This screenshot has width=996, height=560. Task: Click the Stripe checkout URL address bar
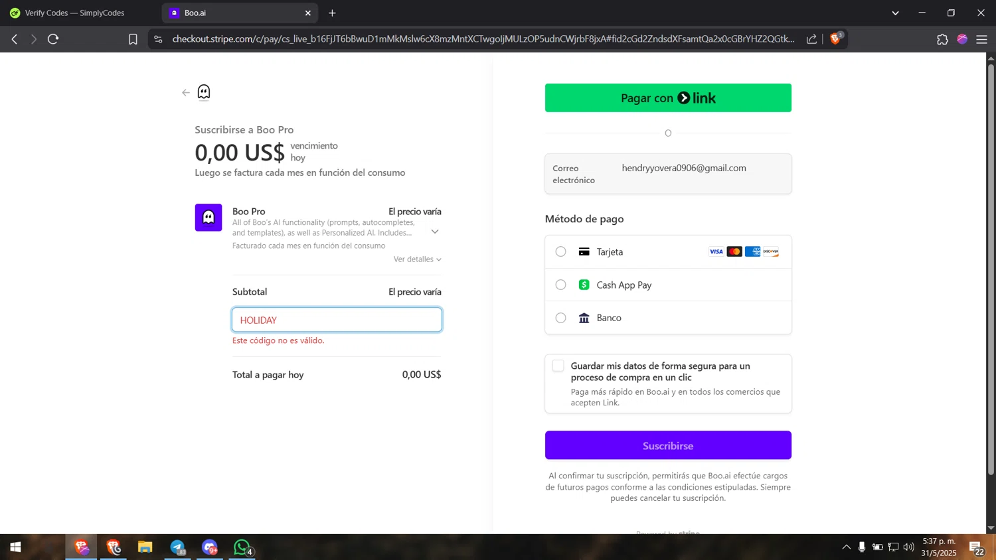point(483,39)
